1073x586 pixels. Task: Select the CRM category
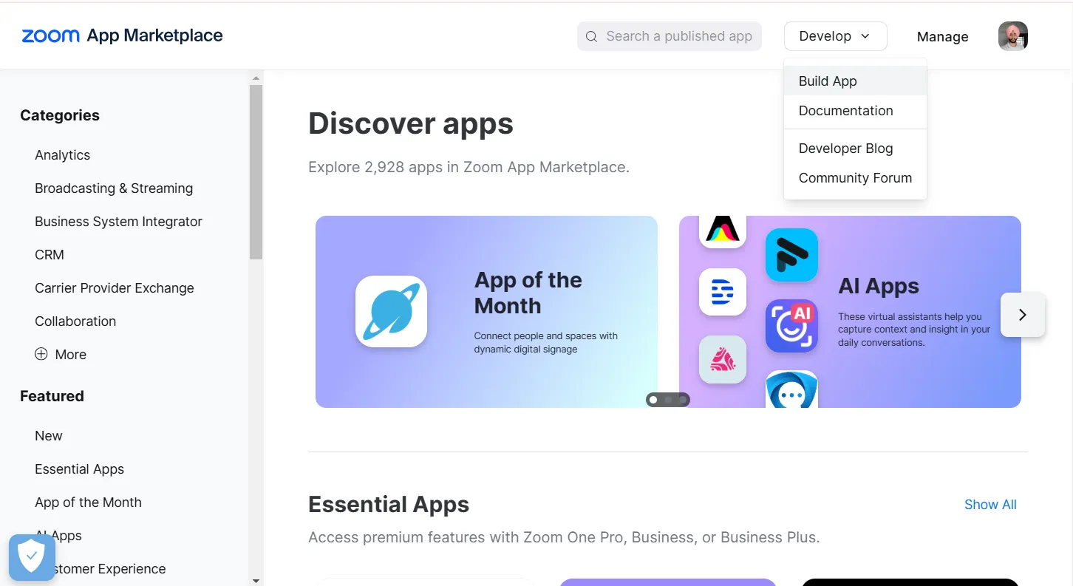click(50, 255)
